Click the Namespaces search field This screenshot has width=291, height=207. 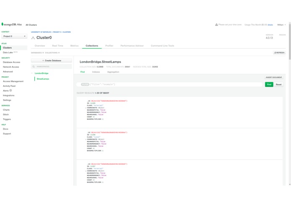[52, 67]
